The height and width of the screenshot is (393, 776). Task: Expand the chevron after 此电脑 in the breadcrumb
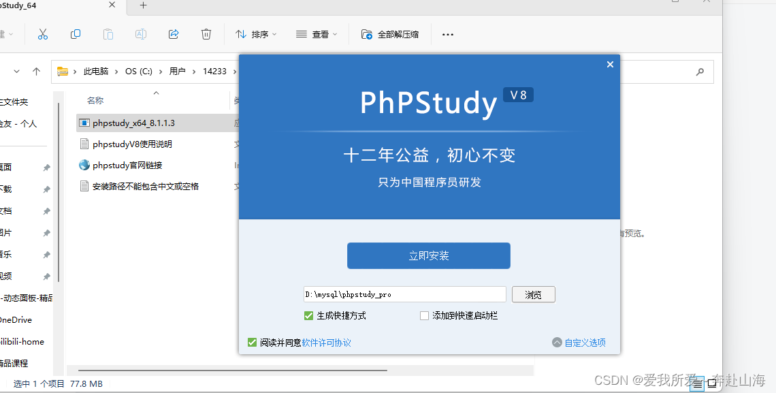click(x=116, y=72)
